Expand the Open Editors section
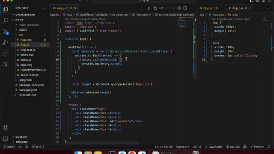The width and height of the screenshot is (274, 154). pyautogui.click(x=25, y=15)
